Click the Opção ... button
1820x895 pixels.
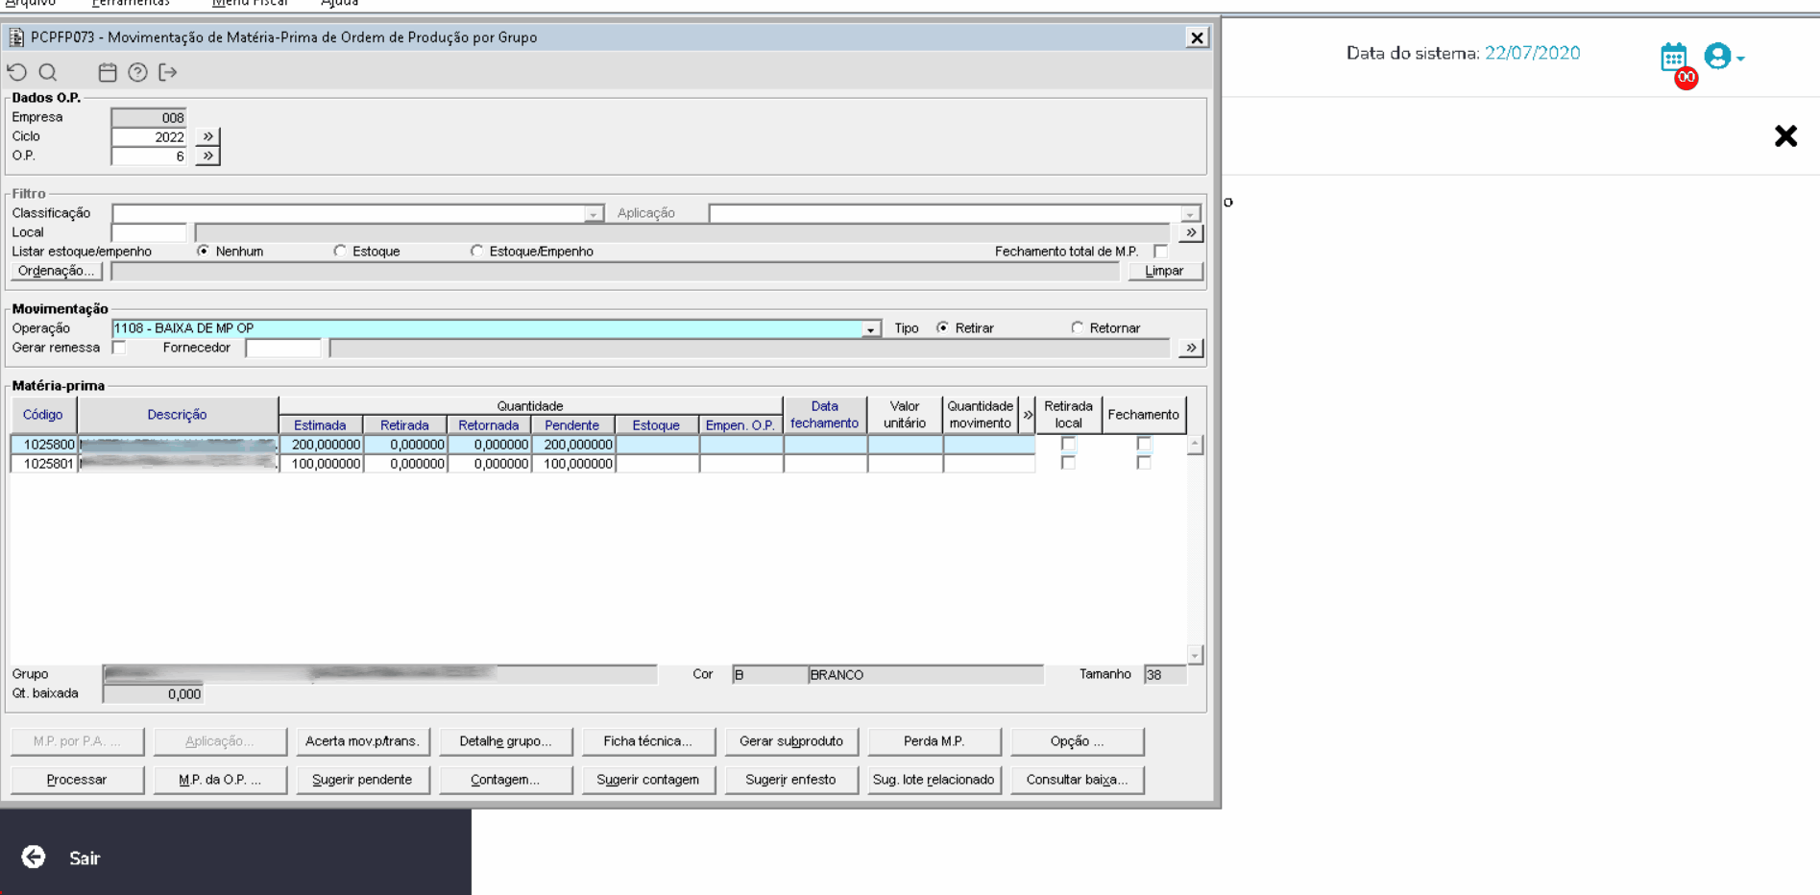point(1077,741)
